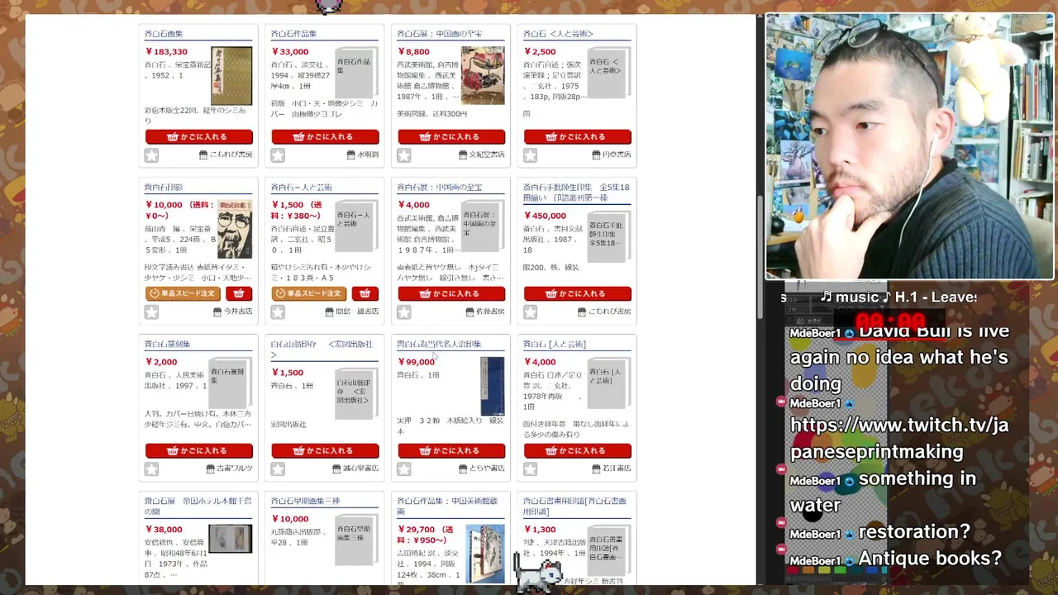Viewport: 1058px width, 595px height.
Task: Click the cover thumbnail of the ¥183,330 book
Action: point(231,76)
